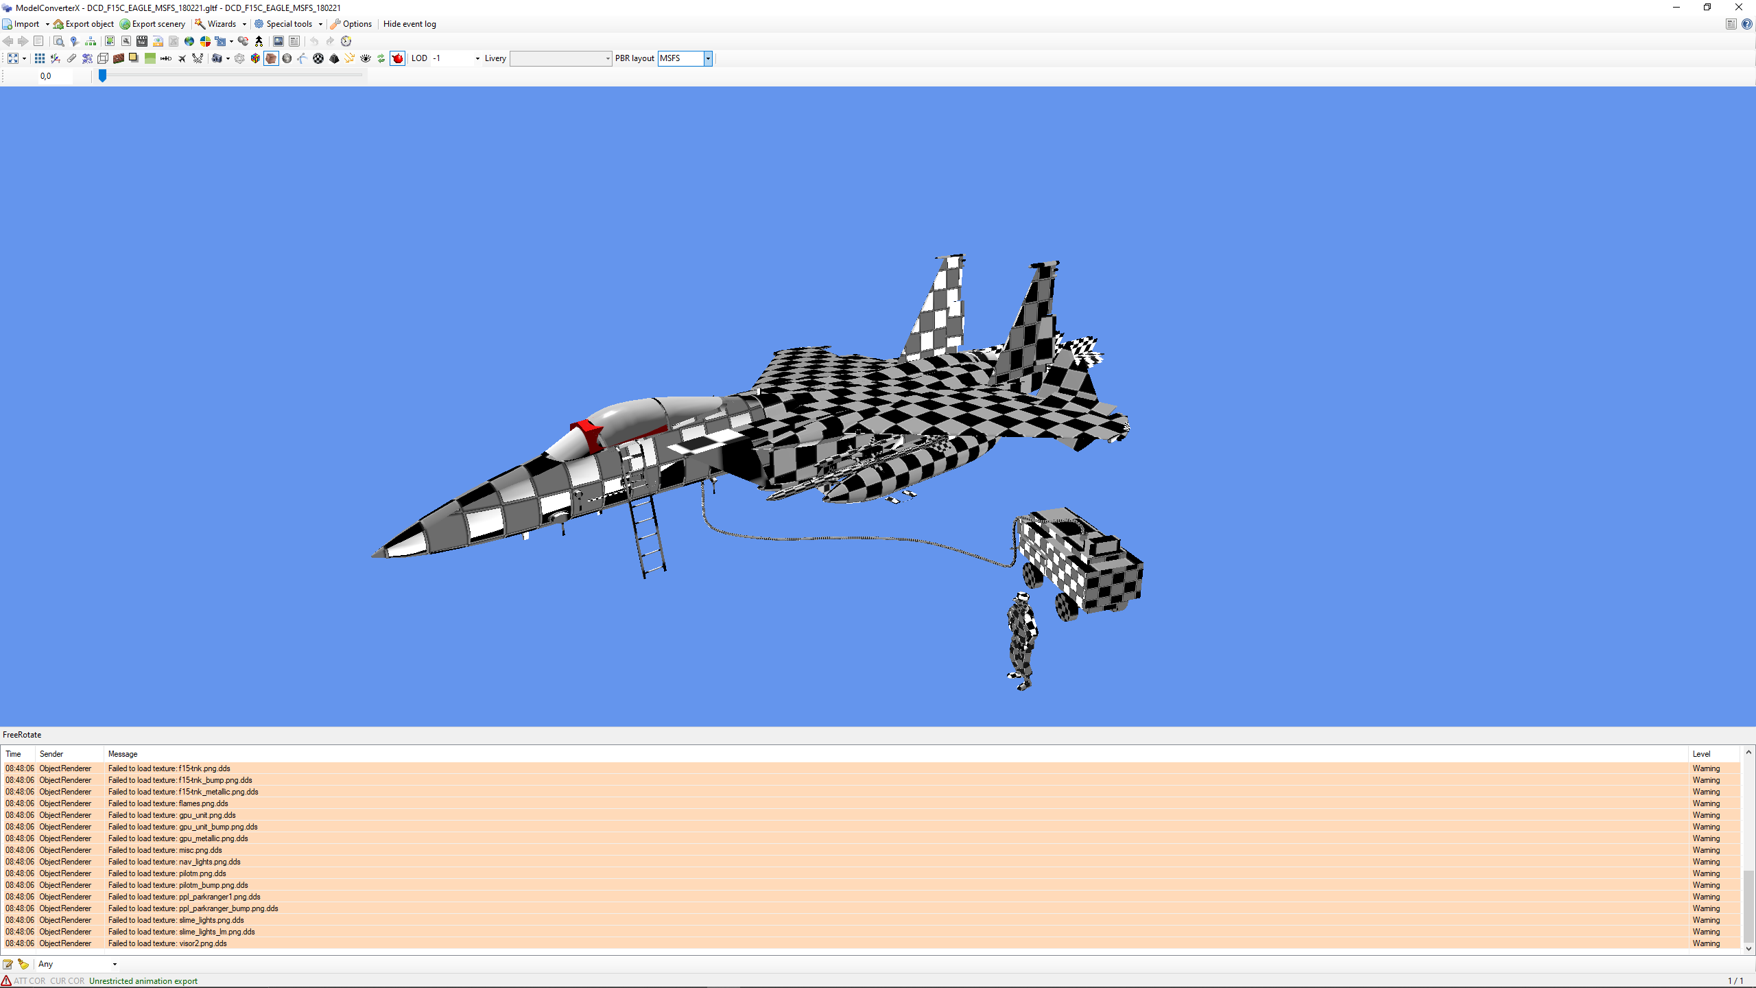The width and height of the screenshot is (1756, 988).
Task: Open the hierarchy editor tree icon
Action: (91, 41)
